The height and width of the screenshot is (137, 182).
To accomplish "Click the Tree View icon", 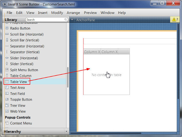I will click(7, 105).
